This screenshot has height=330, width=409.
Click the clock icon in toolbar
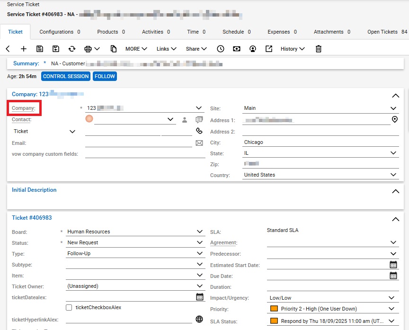(x=221, y=49)
